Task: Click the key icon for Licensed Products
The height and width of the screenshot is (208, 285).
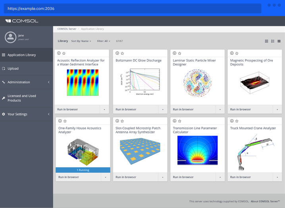Action: coord(4,98)
